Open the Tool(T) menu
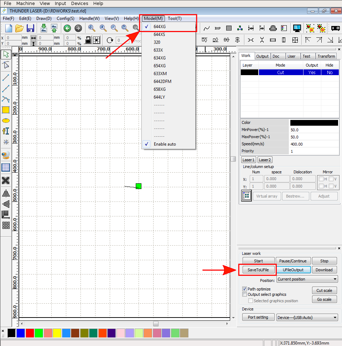The width and height of the screenshot is (342, 346). point(175,18)
